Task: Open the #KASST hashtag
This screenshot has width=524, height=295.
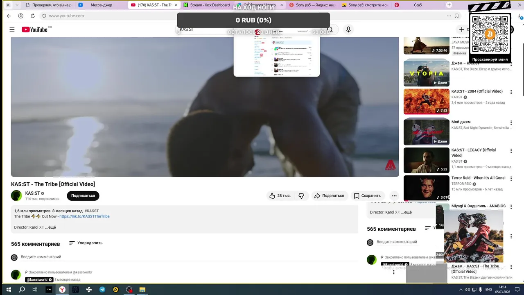Action: [x=92, y=211]
